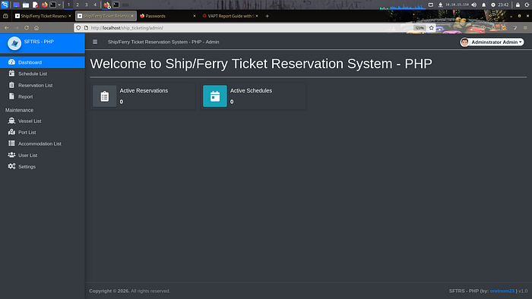Screen dimensions: 532x299
Task: Click the User List people icon
Action: pyautogui.click(x=11, y=155)
